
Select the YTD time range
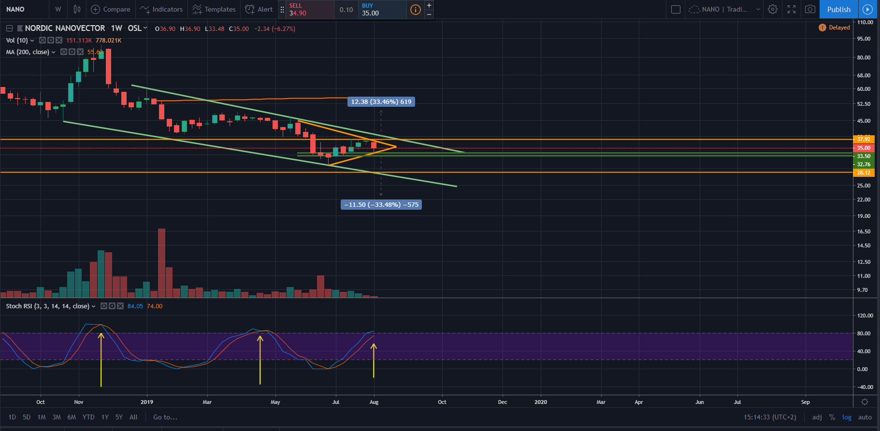pos(88,417)
